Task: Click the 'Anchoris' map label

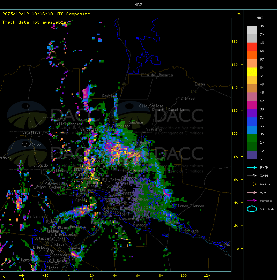Action: [x=78, y=226]
